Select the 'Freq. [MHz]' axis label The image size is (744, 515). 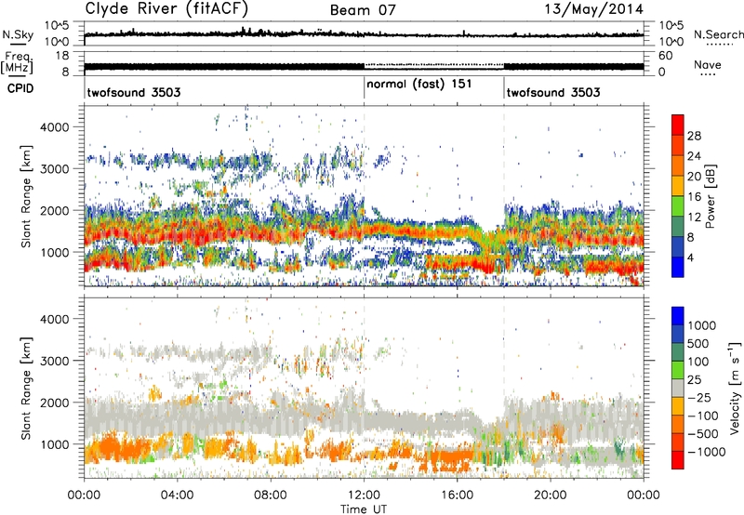[17, 63]
